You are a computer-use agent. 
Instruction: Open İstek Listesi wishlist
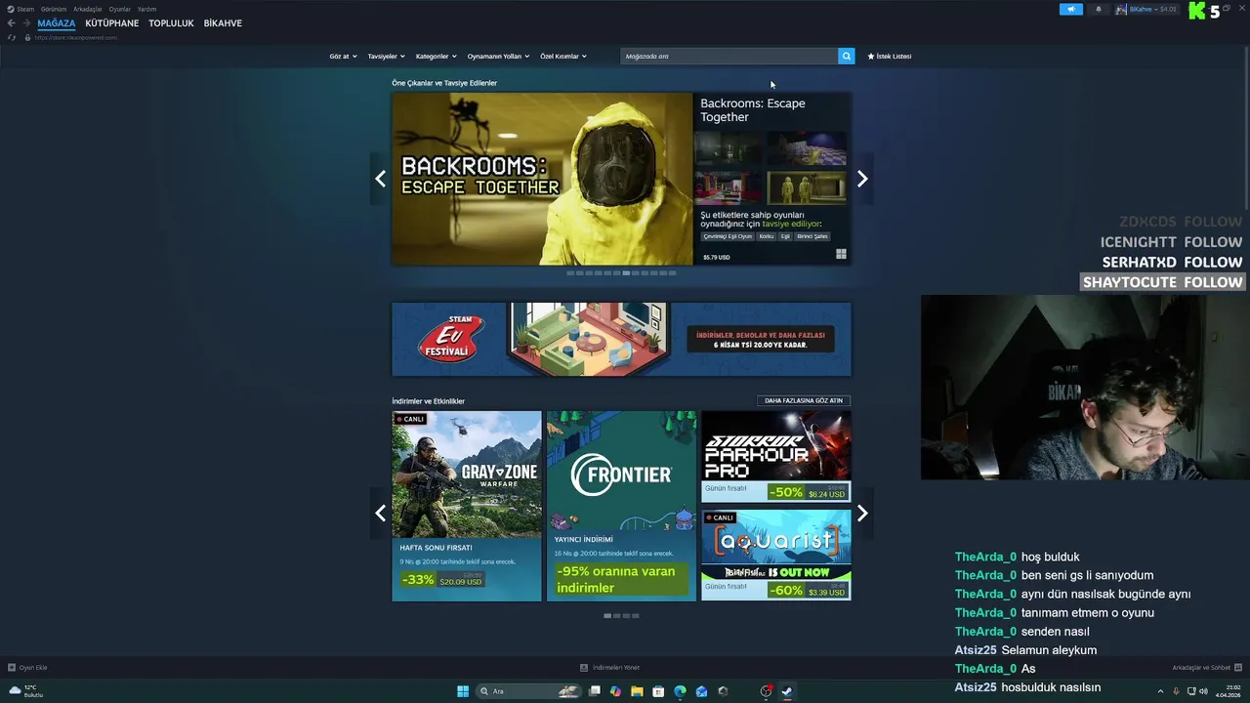tap(890, 57)
